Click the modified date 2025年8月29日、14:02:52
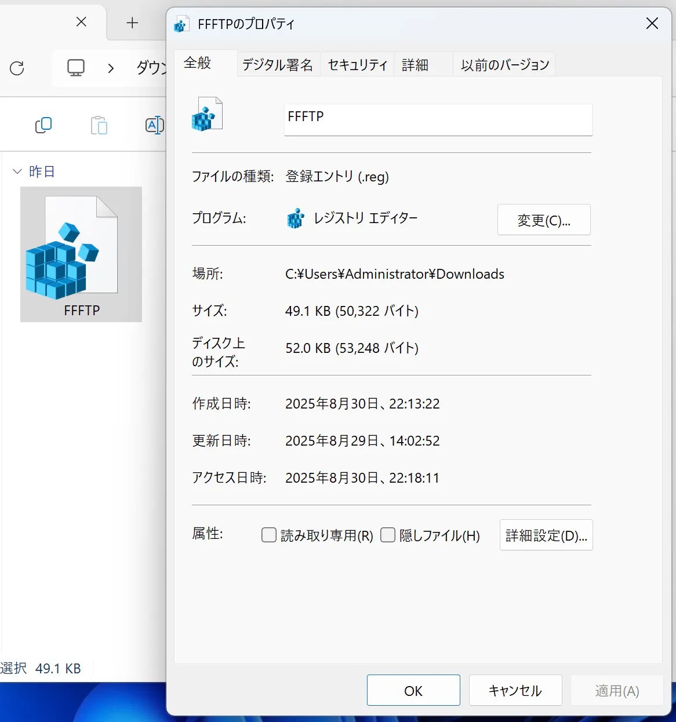Image resolution: width=676 pixels, height=722 pixels. tap(362, 441)
